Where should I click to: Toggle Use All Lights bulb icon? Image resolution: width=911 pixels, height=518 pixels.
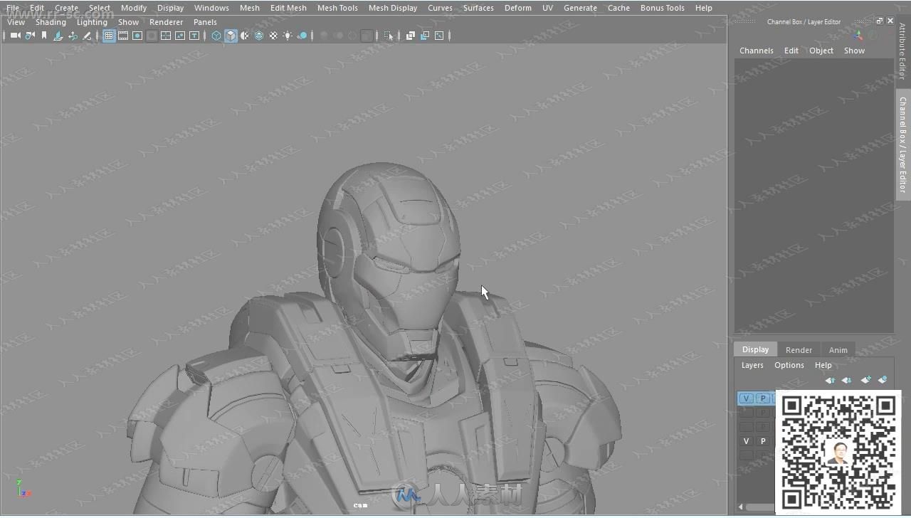288,36
